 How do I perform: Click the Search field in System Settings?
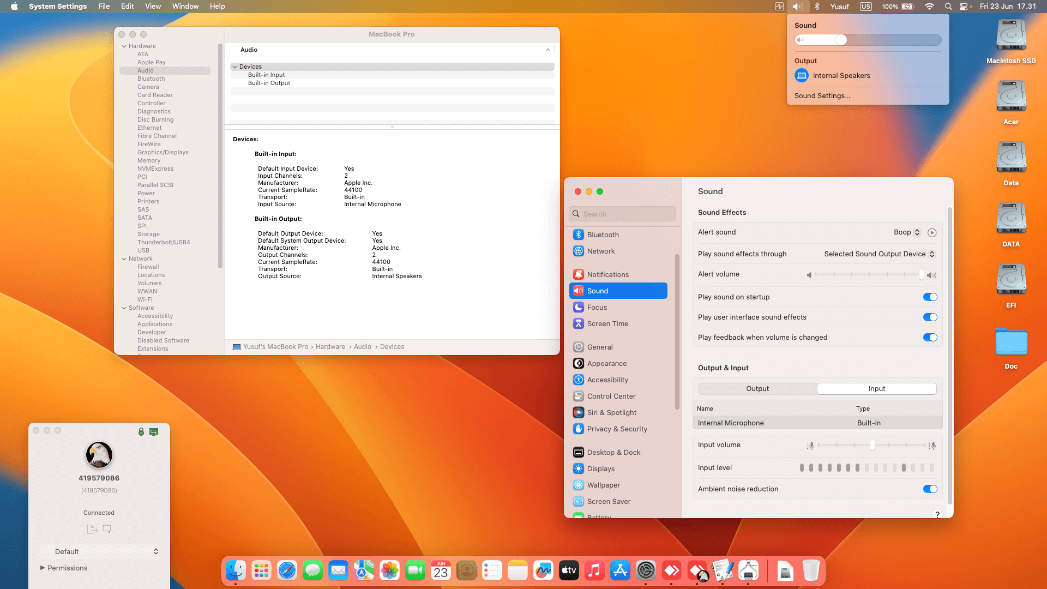622,214
